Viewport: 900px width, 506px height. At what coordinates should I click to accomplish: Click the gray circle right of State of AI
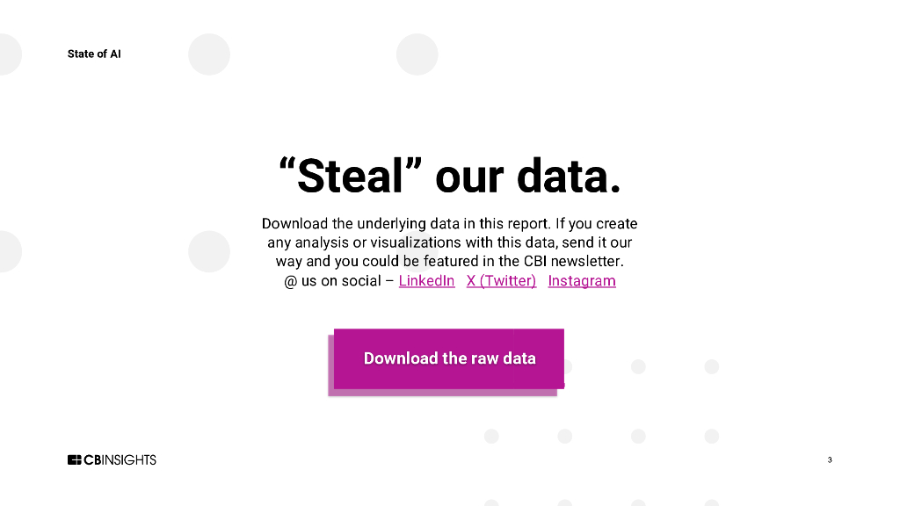pyautogui.click(x=209, y=54)
